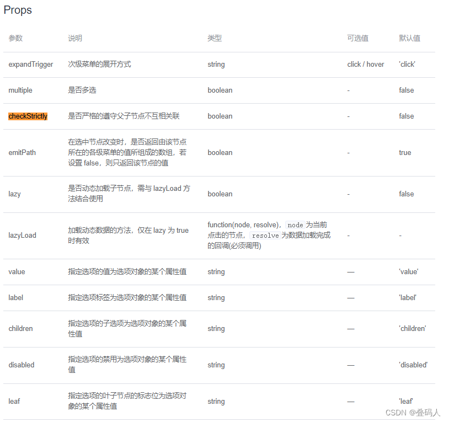Click the click / hover optional value text
449x422 pixels.
point(366,65)
